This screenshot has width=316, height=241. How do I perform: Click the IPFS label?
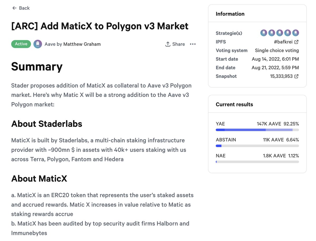click(x=221, y=42)
